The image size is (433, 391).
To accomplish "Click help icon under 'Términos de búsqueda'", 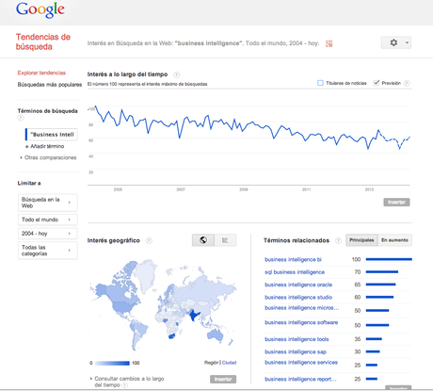I will pyautogui.click(x=21, y=118).
